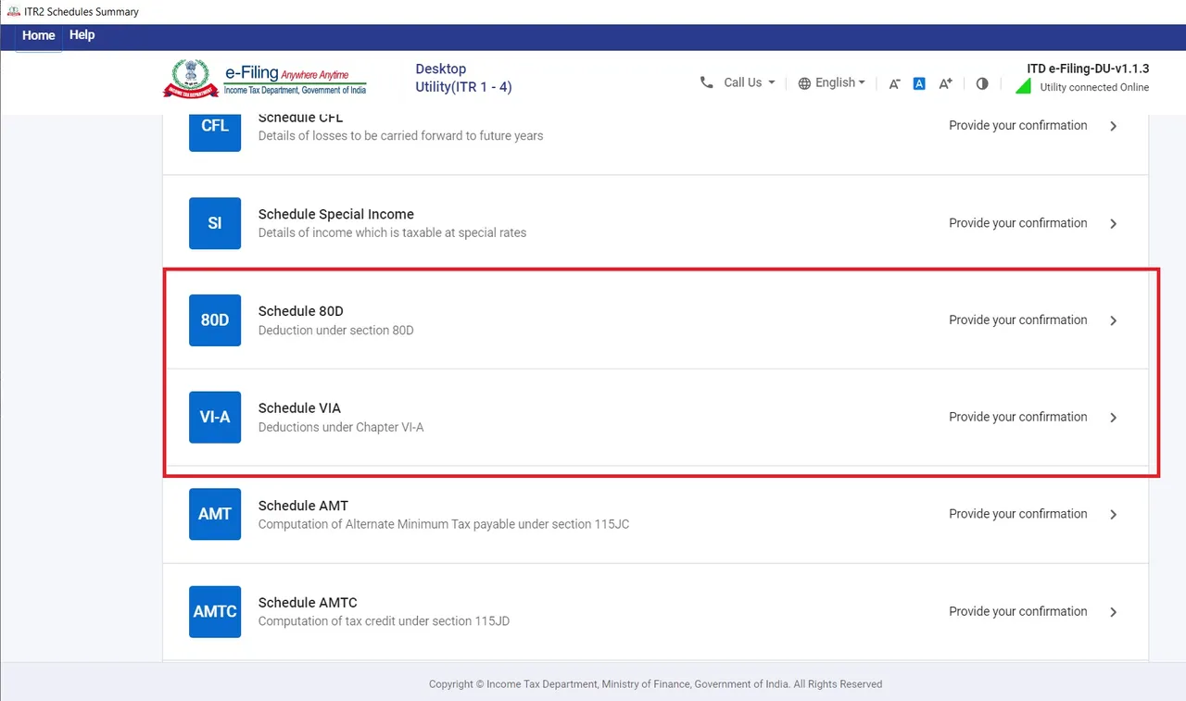Open the Call Us dropdown

point(750,82)
